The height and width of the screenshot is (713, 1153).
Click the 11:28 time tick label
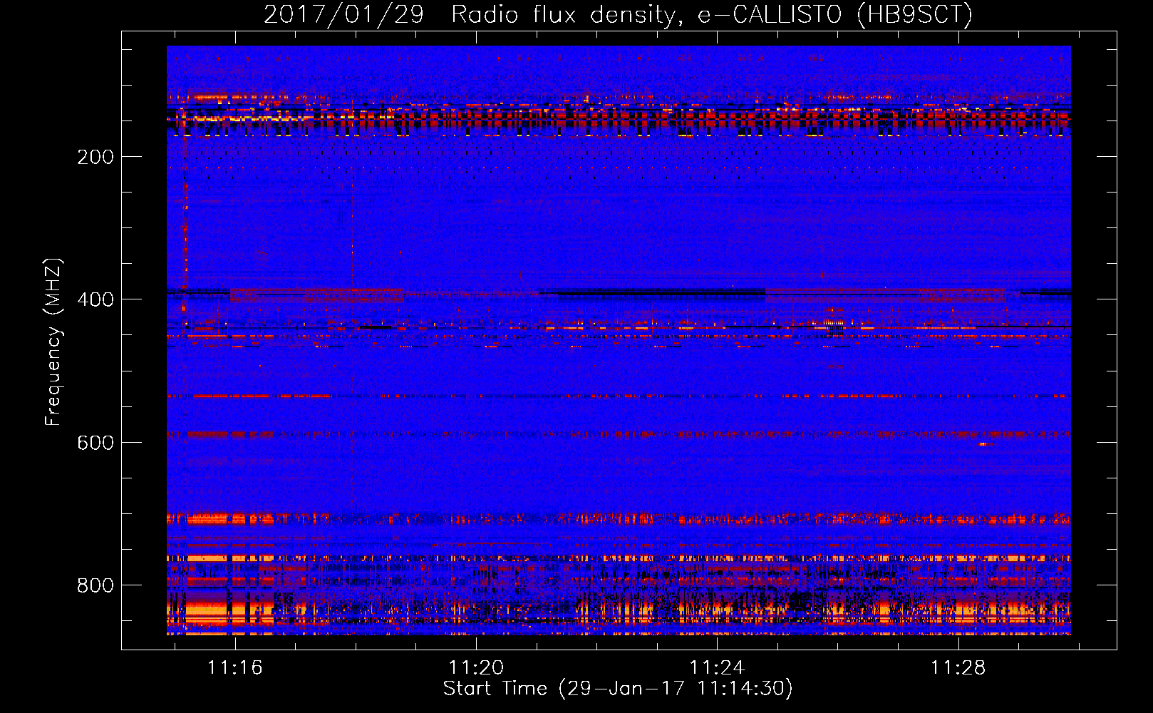tap(958, 667)
